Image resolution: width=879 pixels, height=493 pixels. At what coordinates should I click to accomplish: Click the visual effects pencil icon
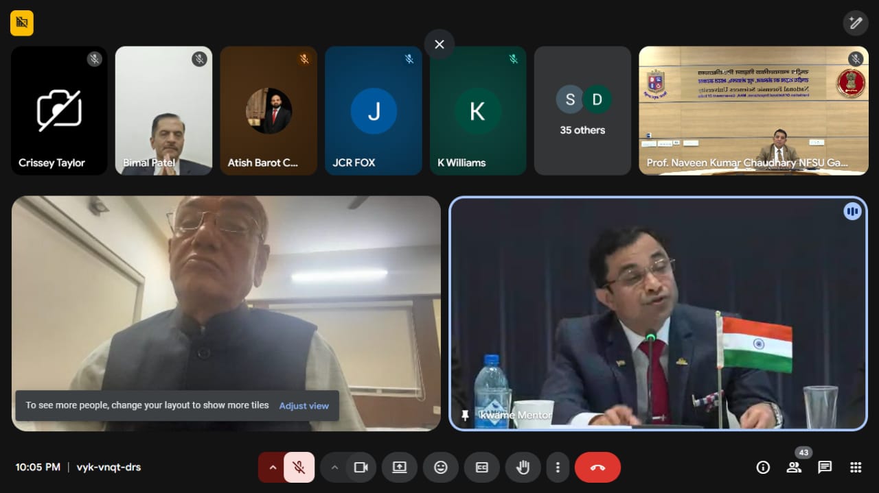click(856, 23)
